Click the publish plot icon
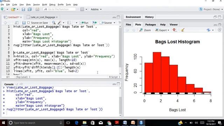This screenshot has width=224, height=126. pos(209,30)
